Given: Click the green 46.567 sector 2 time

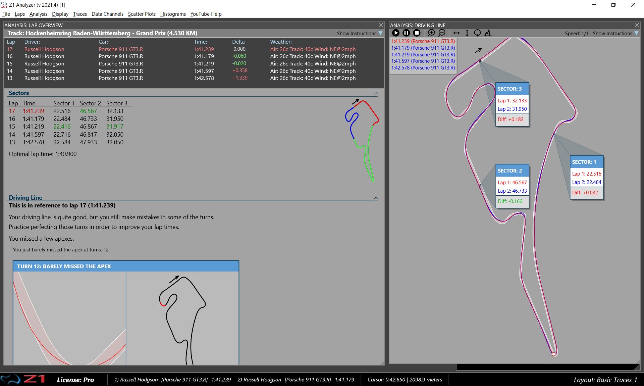Looking at the screenshot, I should click(x=88, y=111).
